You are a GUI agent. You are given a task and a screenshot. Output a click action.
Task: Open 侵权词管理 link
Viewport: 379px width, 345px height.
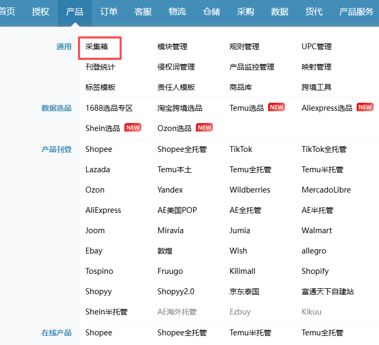coord(176,67)
